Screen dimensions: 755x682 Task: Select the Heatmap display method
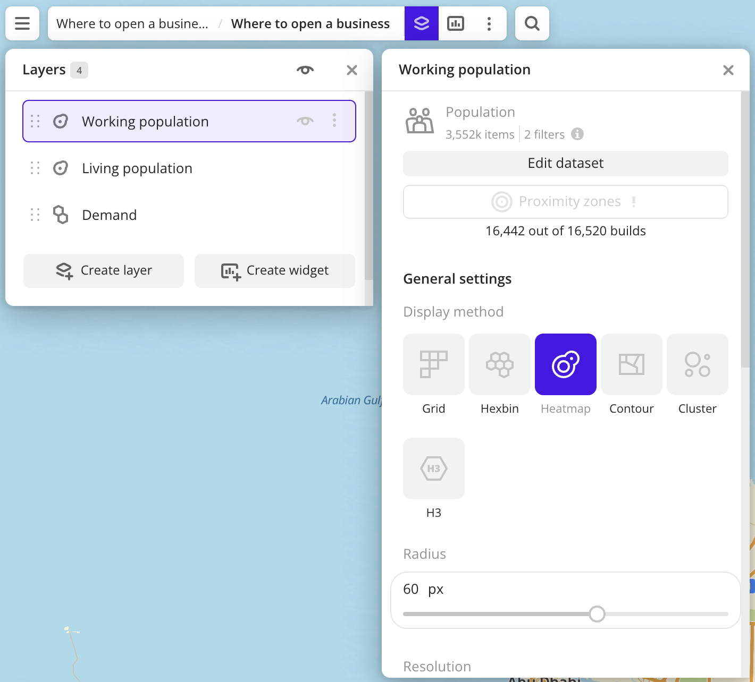click(565, 364)
